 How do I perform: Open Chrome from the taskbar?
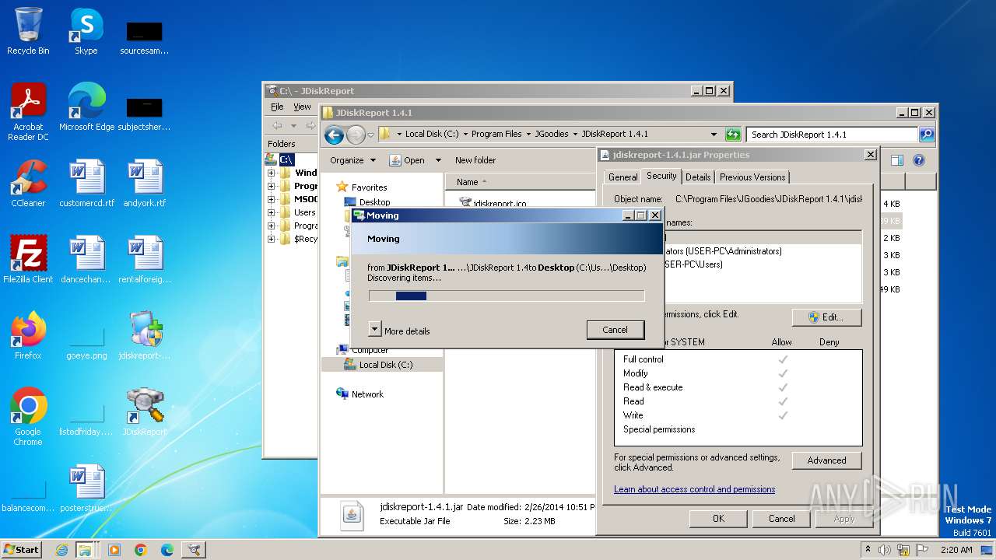141,550
